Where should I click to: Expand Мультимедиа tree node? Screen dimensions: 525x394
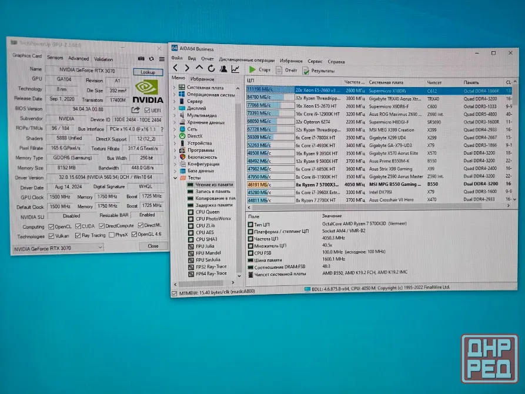coord(175,115)
